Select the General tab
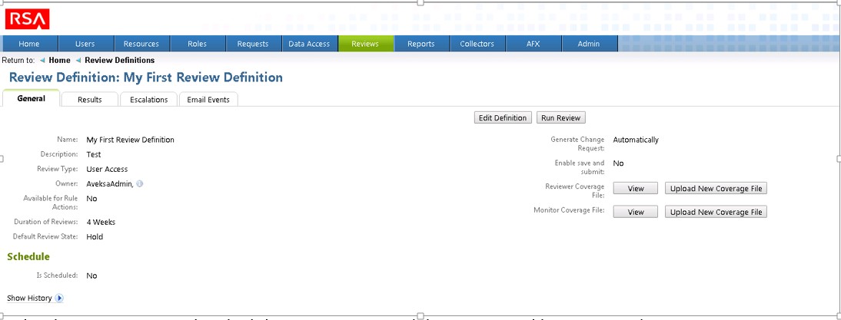841x320 pixels. click(32, 99)
